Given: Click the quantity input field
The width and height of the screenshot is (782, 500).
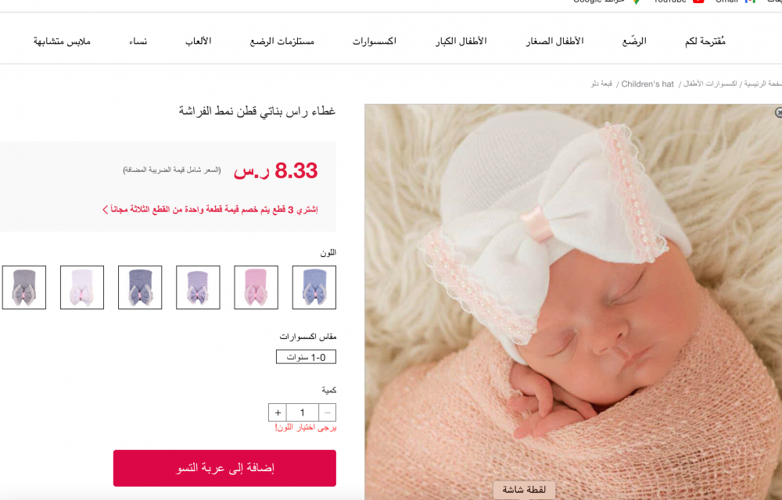Looking at the screenshot, I should point(302,412).
